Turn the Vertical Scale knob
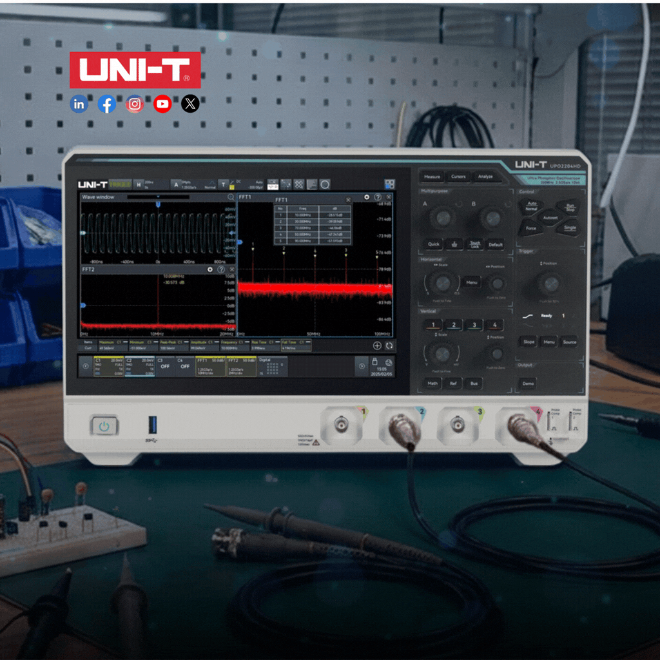Viewport: 660px width, 660px height. [x=442, y=354]
